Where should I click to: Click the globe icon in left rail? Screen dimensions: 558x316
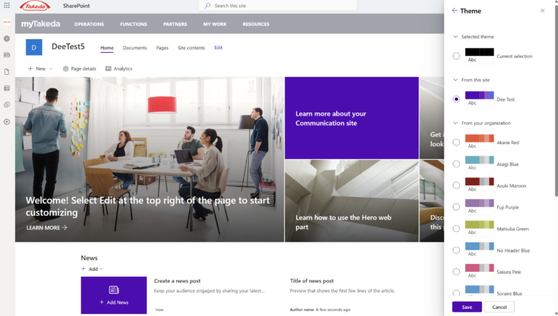point(6,39)
